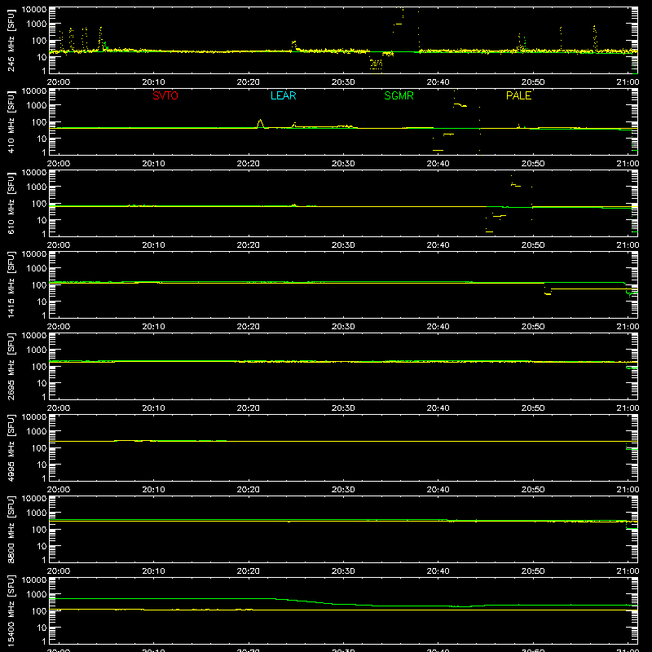Click the yellow peak near 20:21 on 410 MHz plot

point(260,124)
